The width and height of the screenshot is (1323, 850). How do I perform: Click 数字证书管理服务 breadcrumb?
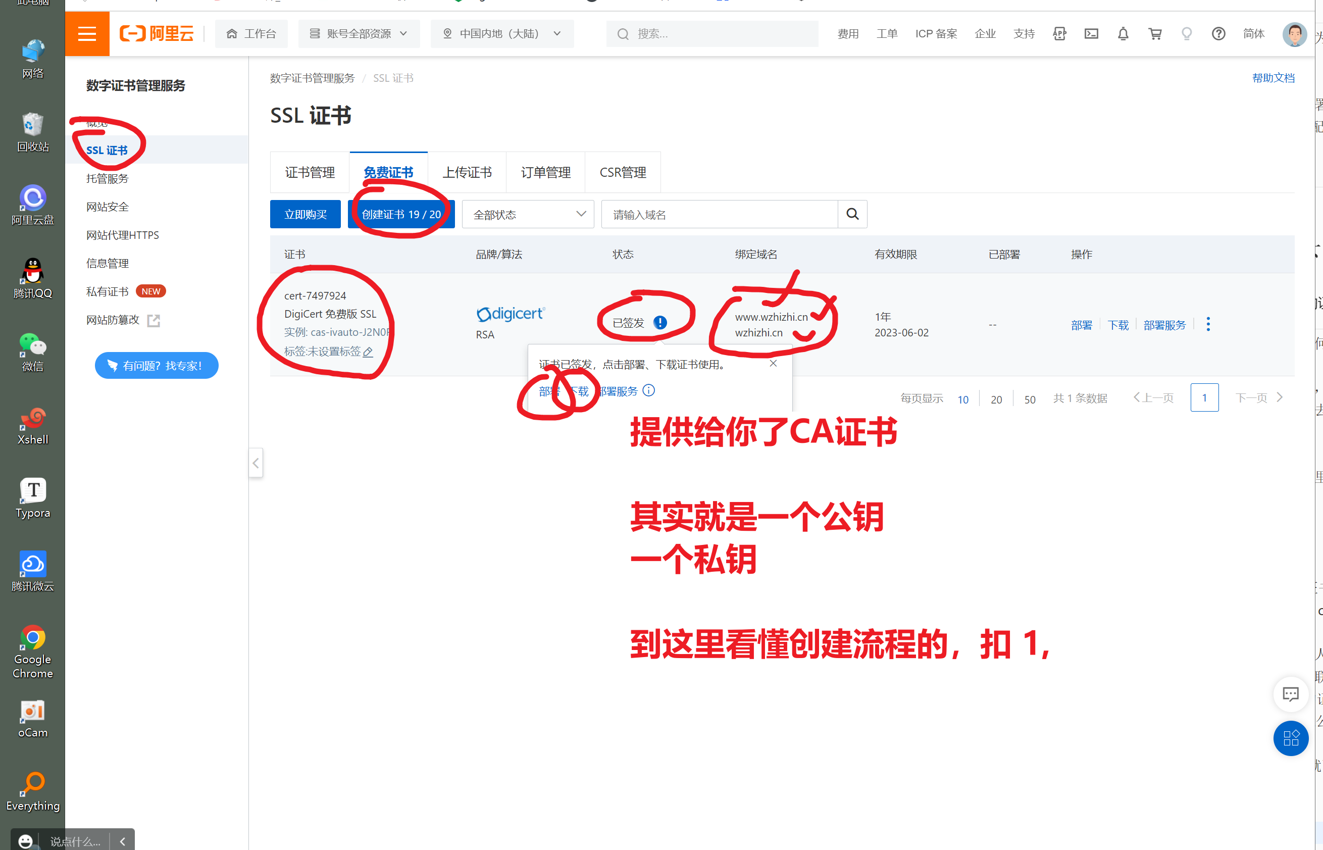312,78
